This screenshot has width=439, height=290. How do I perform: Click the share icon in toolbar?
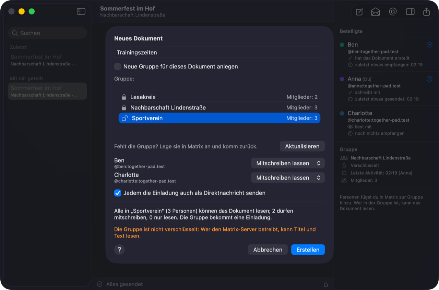pos(426,12)
